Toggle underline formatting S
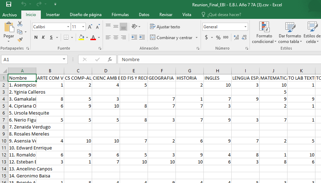Viewport: 321px width, 183px height. [x=51, y=37]
